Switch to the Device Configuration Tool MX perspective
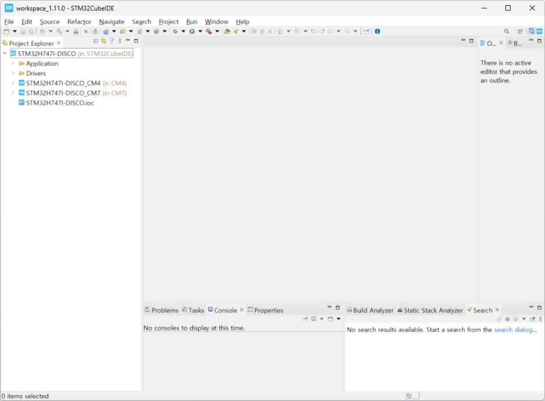 (x=539, y=31)
